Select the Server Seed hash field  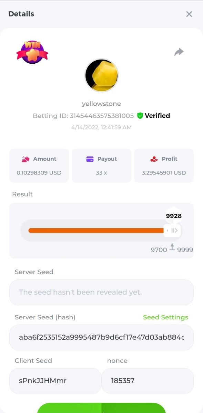101,337
